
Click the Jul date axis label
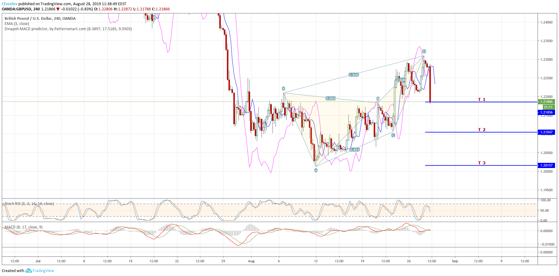point(38,261)
